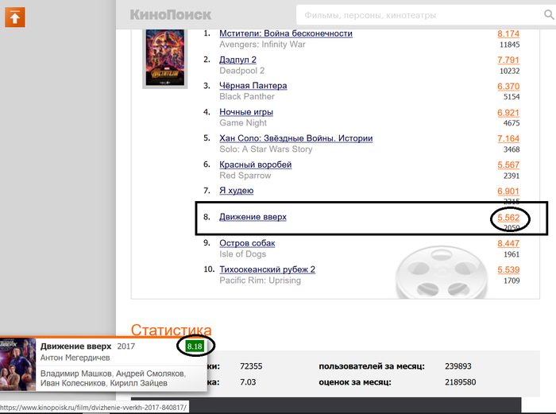556x414 pixels.
Task: Open the Красный воробей film link
Action: click(x=255, y=164)
